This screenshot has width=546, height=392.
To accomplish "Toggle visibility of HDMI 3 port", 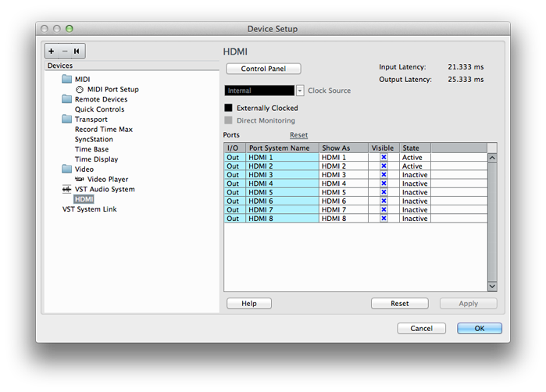I will [384, 175].
